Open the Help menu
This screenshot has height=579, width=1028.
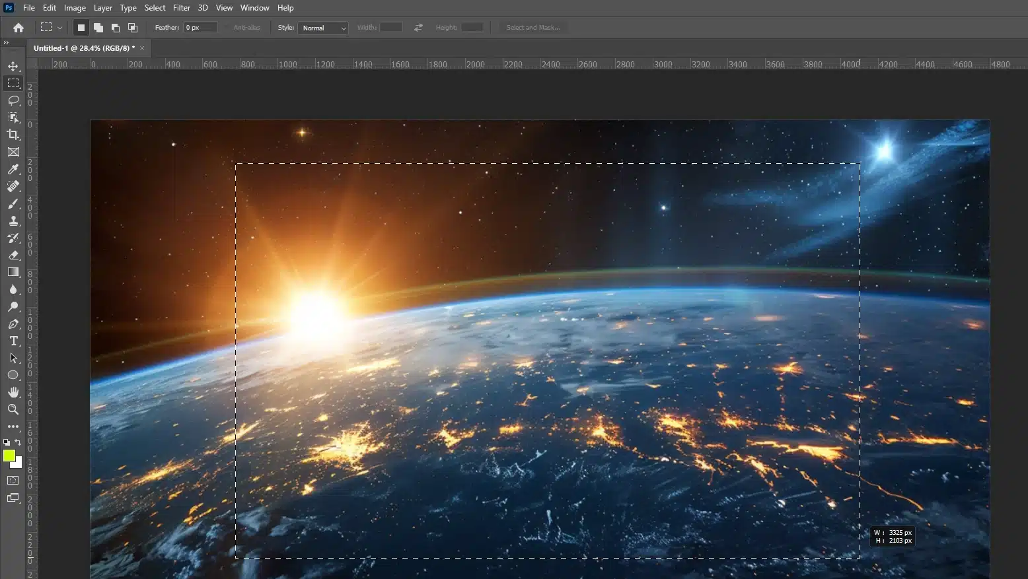tap(285, 8)
